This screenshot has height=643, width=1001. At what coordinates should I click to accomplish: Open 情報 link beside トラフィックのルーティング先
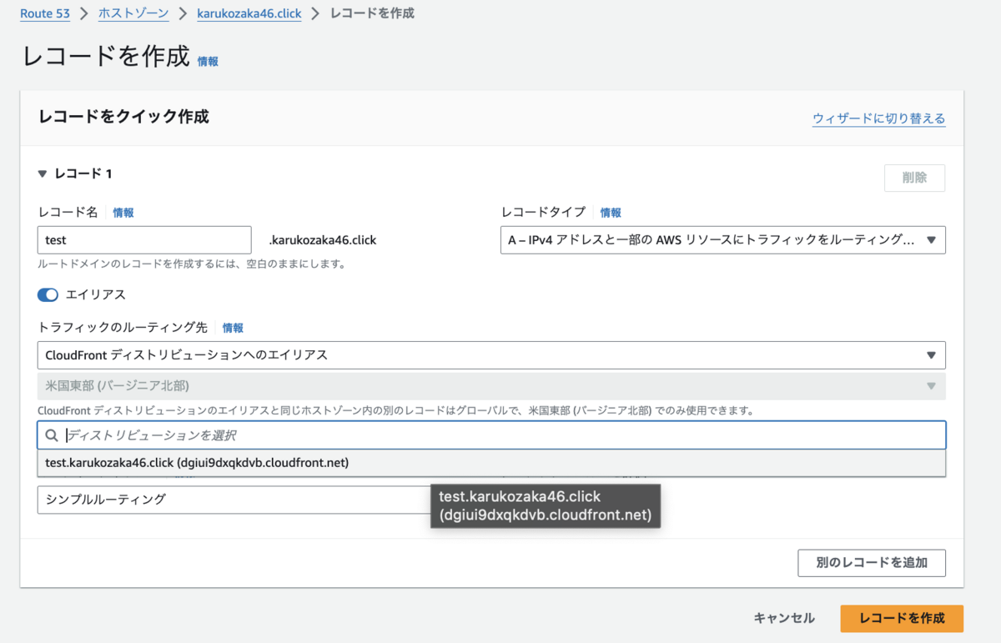233,328
